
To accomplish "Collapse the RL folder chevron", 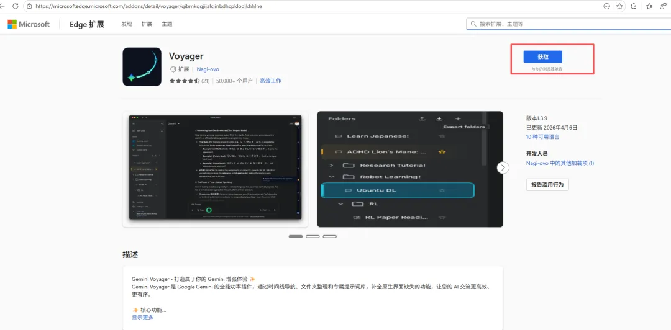I will 340,204.
